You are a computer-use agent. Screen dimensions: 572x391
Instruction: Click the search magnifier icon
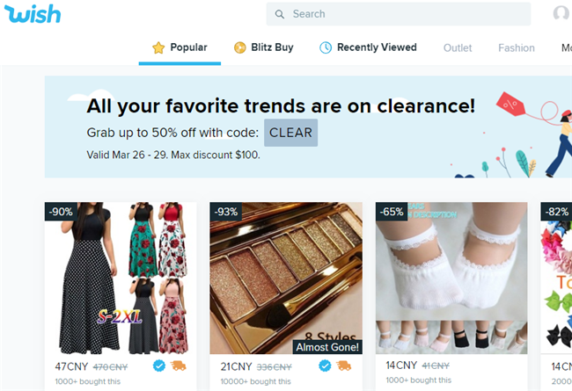[x=280, y=14]
